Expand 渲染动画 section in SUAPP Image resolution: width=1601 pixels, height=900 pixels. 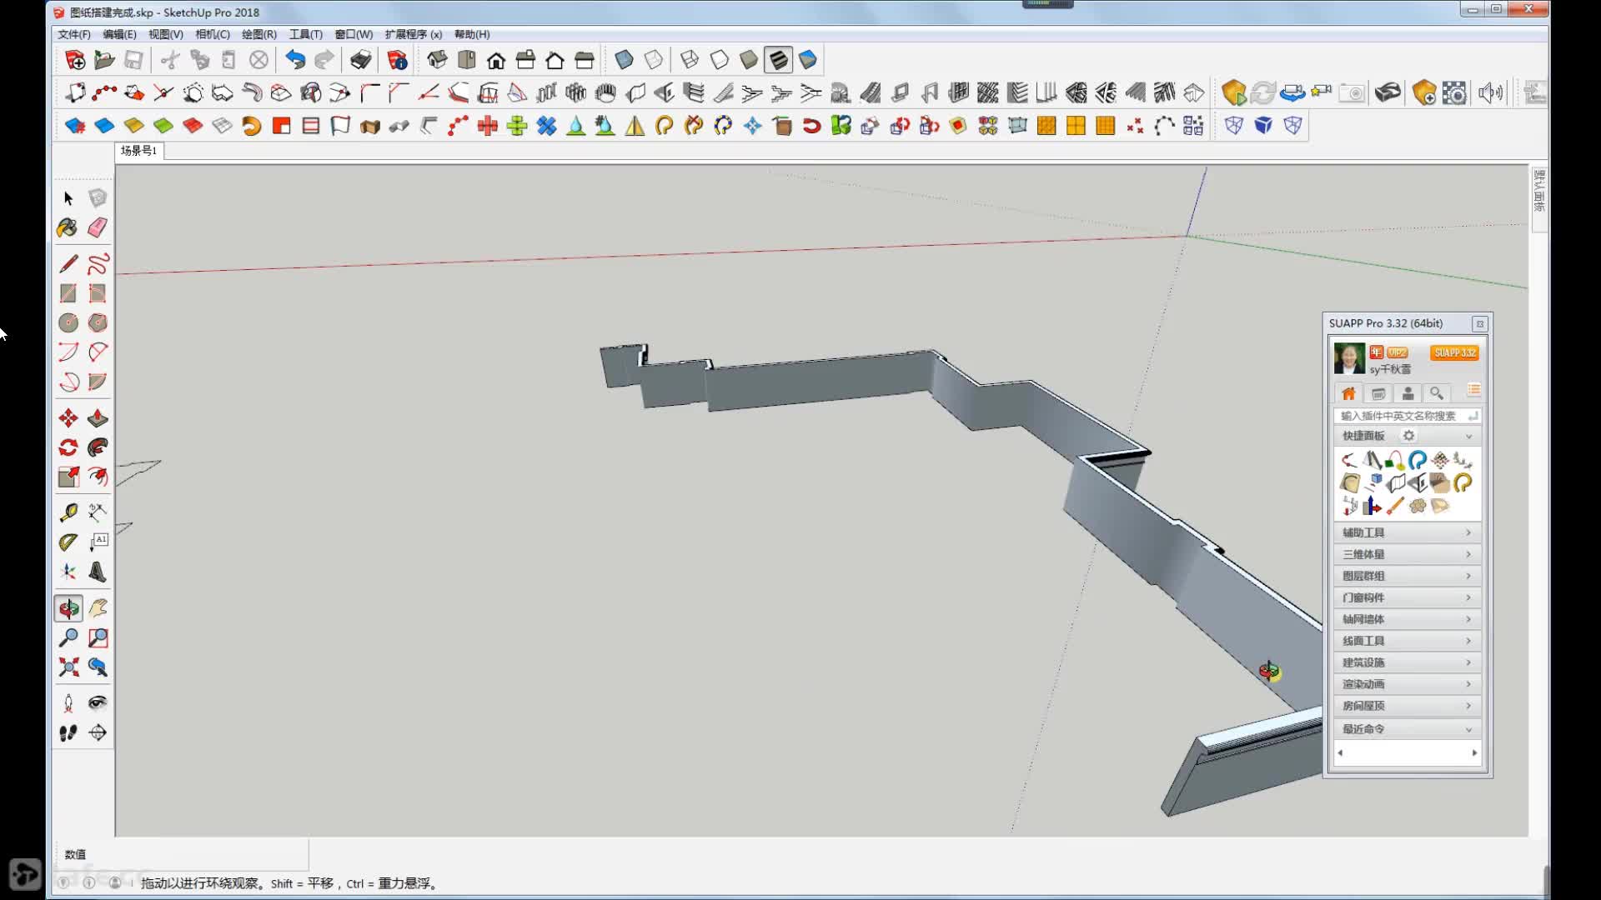1407,684
